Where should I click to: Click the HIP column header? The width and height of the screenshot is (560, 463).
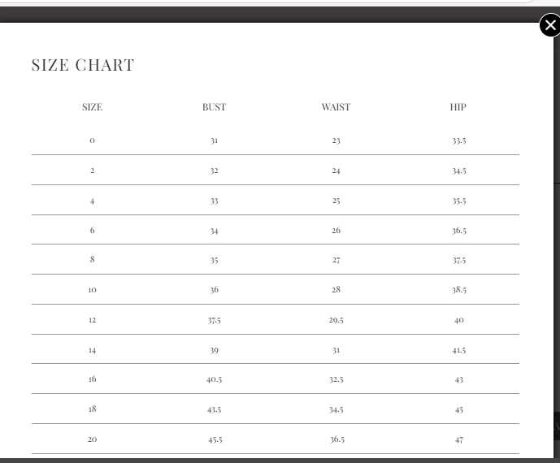(458, 107)
